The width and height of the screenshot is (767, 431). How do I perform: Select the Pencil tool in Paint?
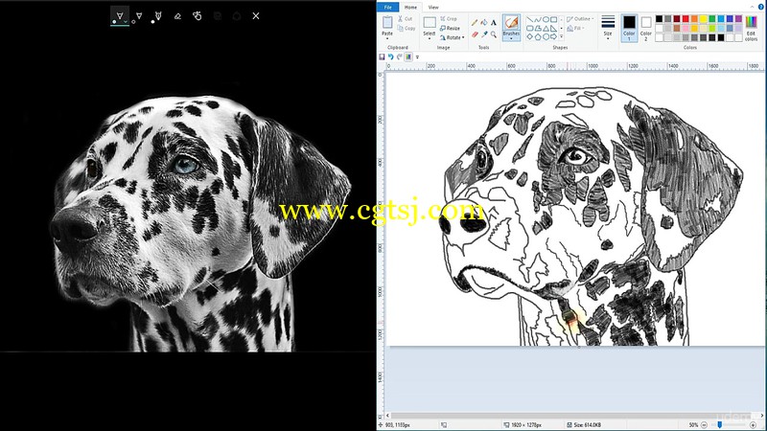(475, 22)
